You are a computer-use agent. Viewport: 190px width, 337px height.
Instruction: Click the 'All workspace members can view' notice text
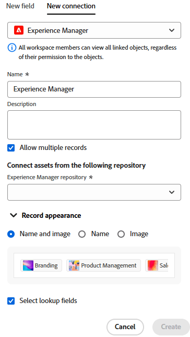[98, 52]
